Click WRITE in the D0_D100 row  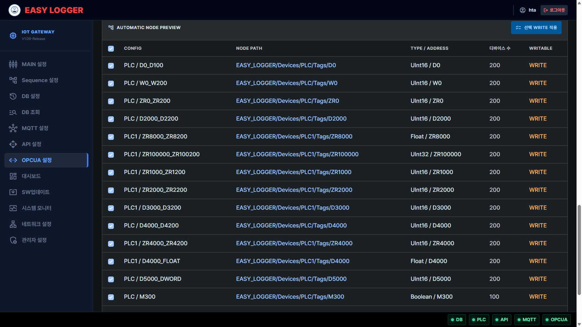click(x=538, y=65)
